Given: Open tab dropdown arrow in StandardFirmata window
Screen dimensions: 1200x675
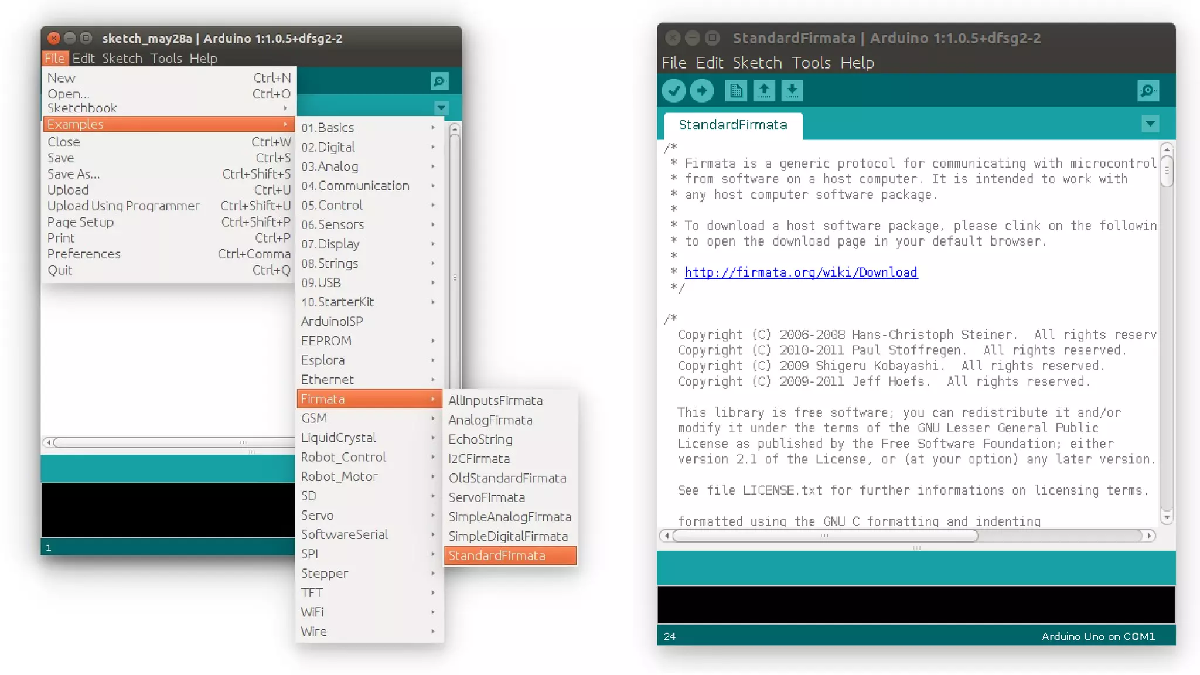Looking at the screenshot, I should [x=1150, y=124].
